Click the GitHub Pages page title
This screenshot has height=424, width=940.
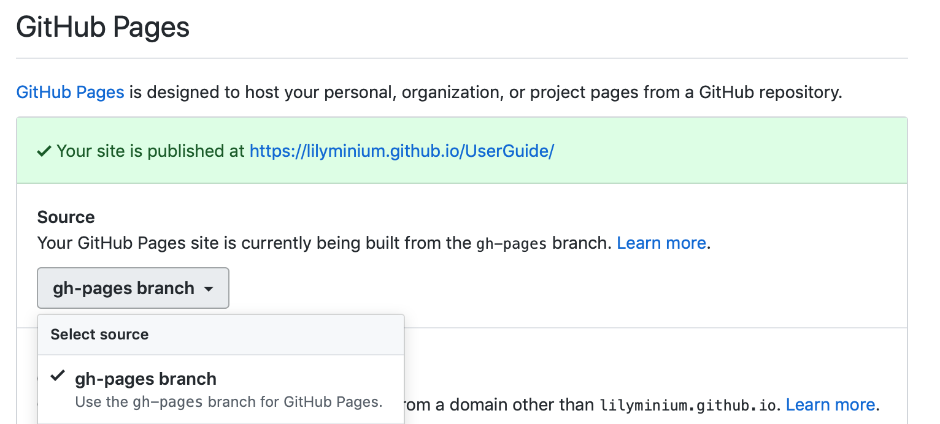pos(102,27)
